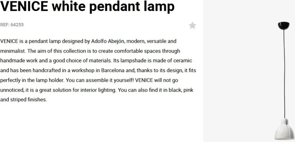The width and height of the screenshot is (295, 142).
Task: Click the REF: 64255 reference label
Action: pos(12,25)
